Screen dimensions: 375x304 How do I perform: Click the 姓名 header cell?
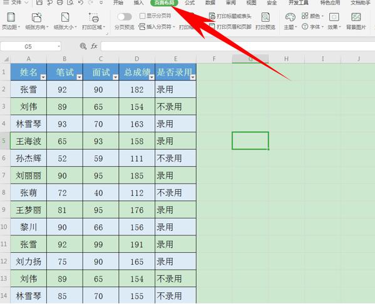coord(28,72)
